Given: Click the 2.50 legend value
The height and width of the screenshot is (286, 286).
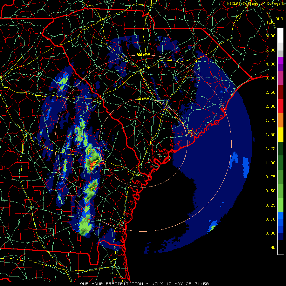Looking at the screenshot, I should [270, 92].
